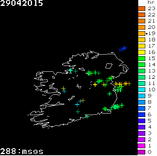Click the legend label '12'
This screenshot has width=157, height=156.
(x=152, y=77)
